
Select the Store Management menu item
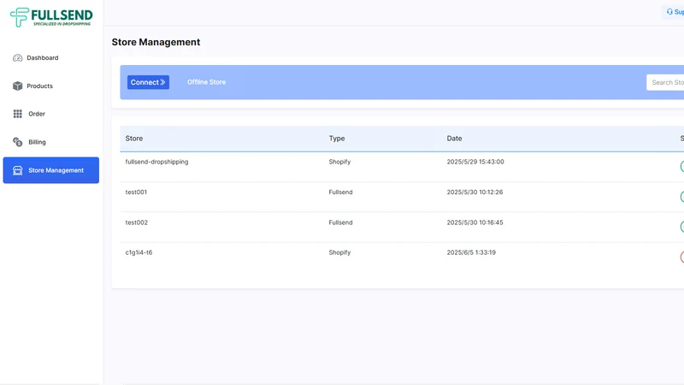click(51, 170)
